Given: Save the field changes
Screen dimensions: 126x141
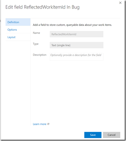Looking at the screenshot, I should tap(93, 135).
